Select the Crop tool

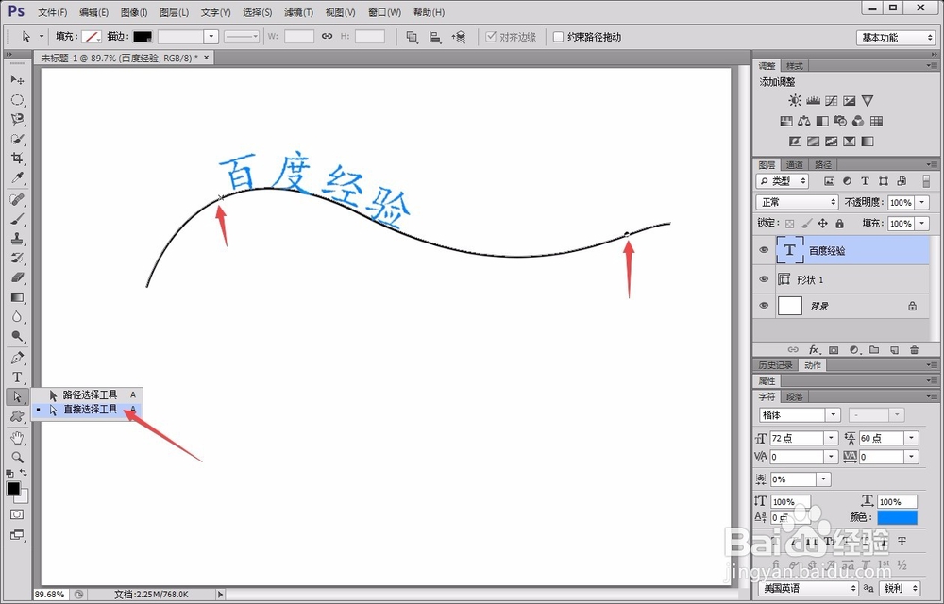point(17,159)
